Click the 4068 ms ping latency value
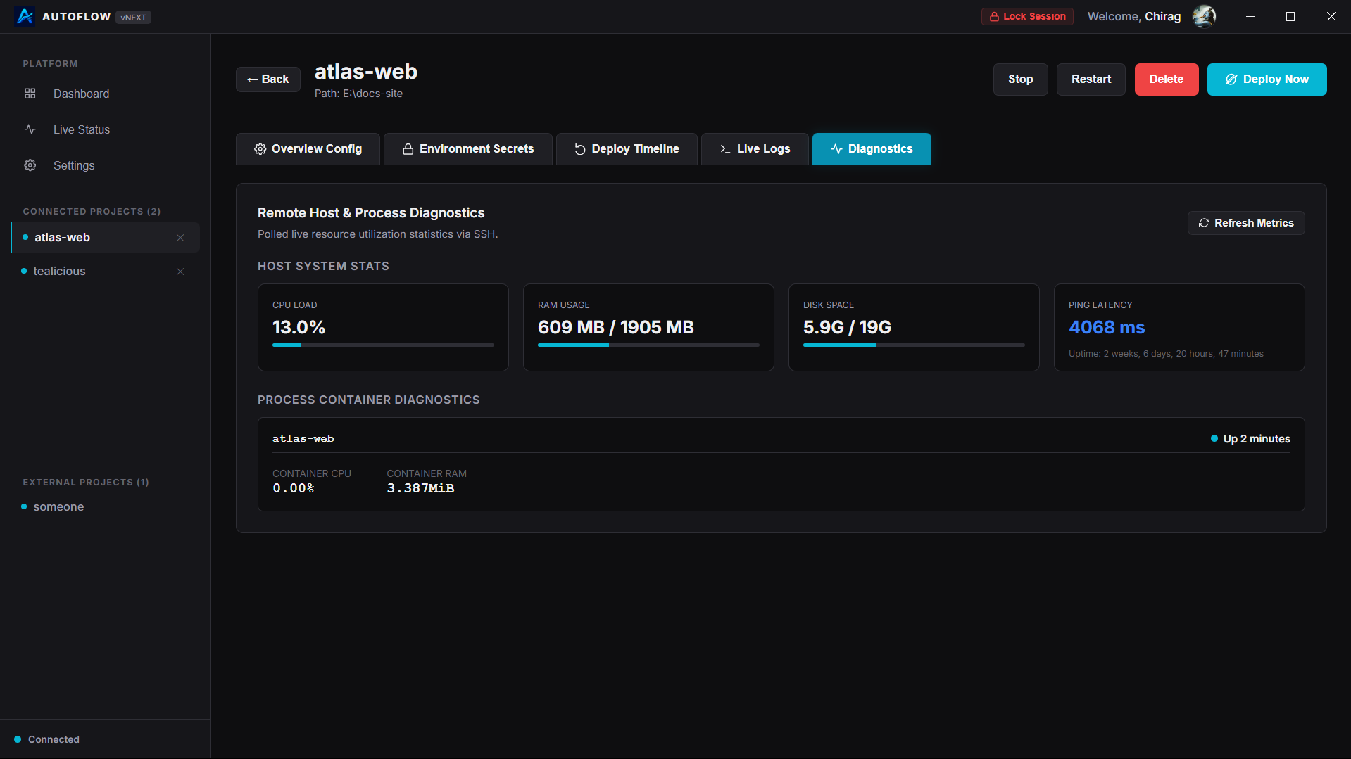This screenshot has width=1351, height=759. (1107, 327)
